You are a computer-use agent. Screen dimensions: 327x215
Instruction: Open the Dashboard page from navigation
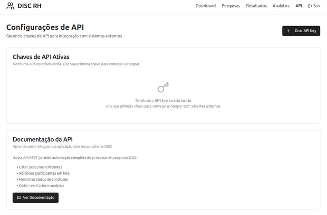(205, 6)
